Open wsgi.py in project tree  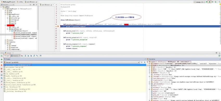click(12, 23)
